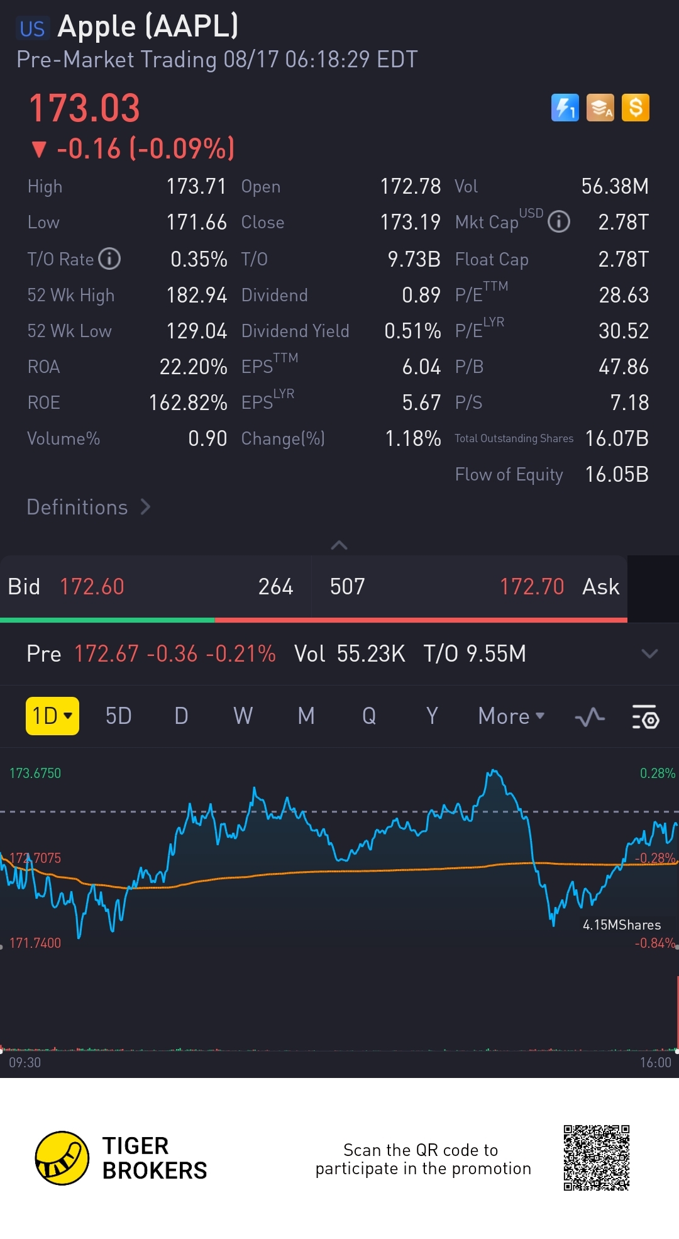Select the Y yearly chart tab
Image resolution: width=679 pixels, height=1239 pixels.
tap(432, 716)
